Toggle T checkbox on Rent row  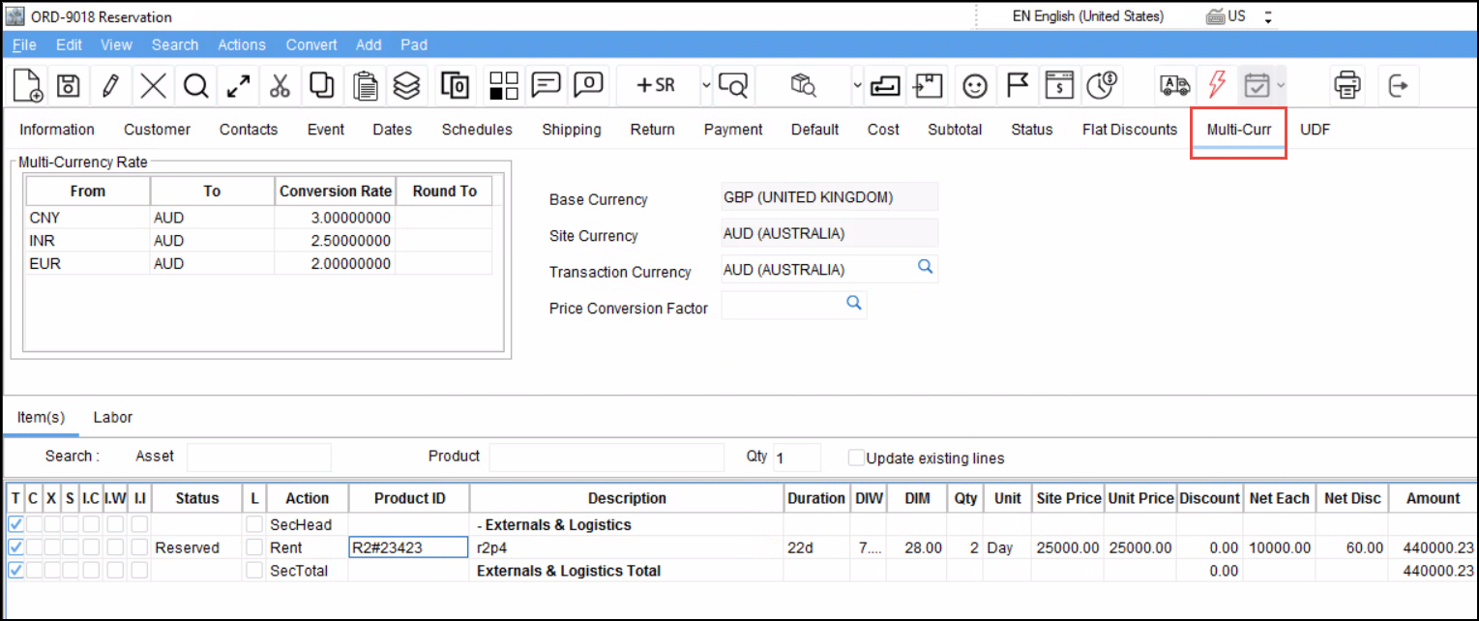point(15,547)
